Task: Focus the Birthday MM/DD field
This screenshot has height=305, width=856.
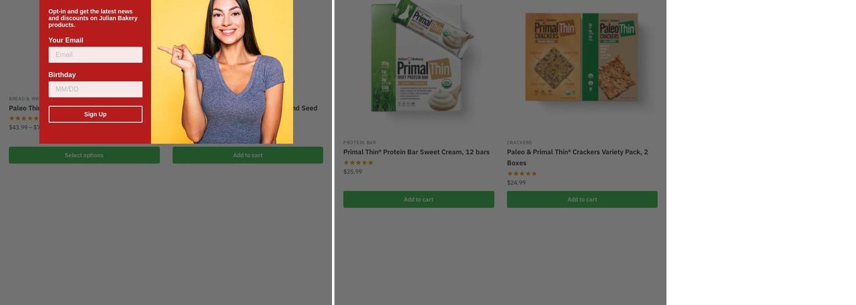Action: coord(95,90)
